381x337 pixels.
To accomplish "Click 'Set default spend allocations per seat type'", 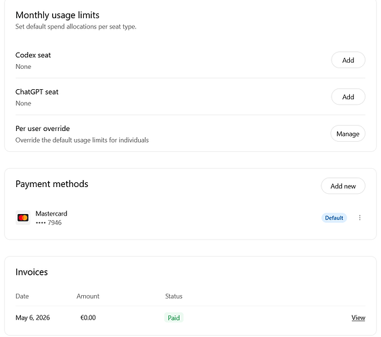I will (76, 26).
